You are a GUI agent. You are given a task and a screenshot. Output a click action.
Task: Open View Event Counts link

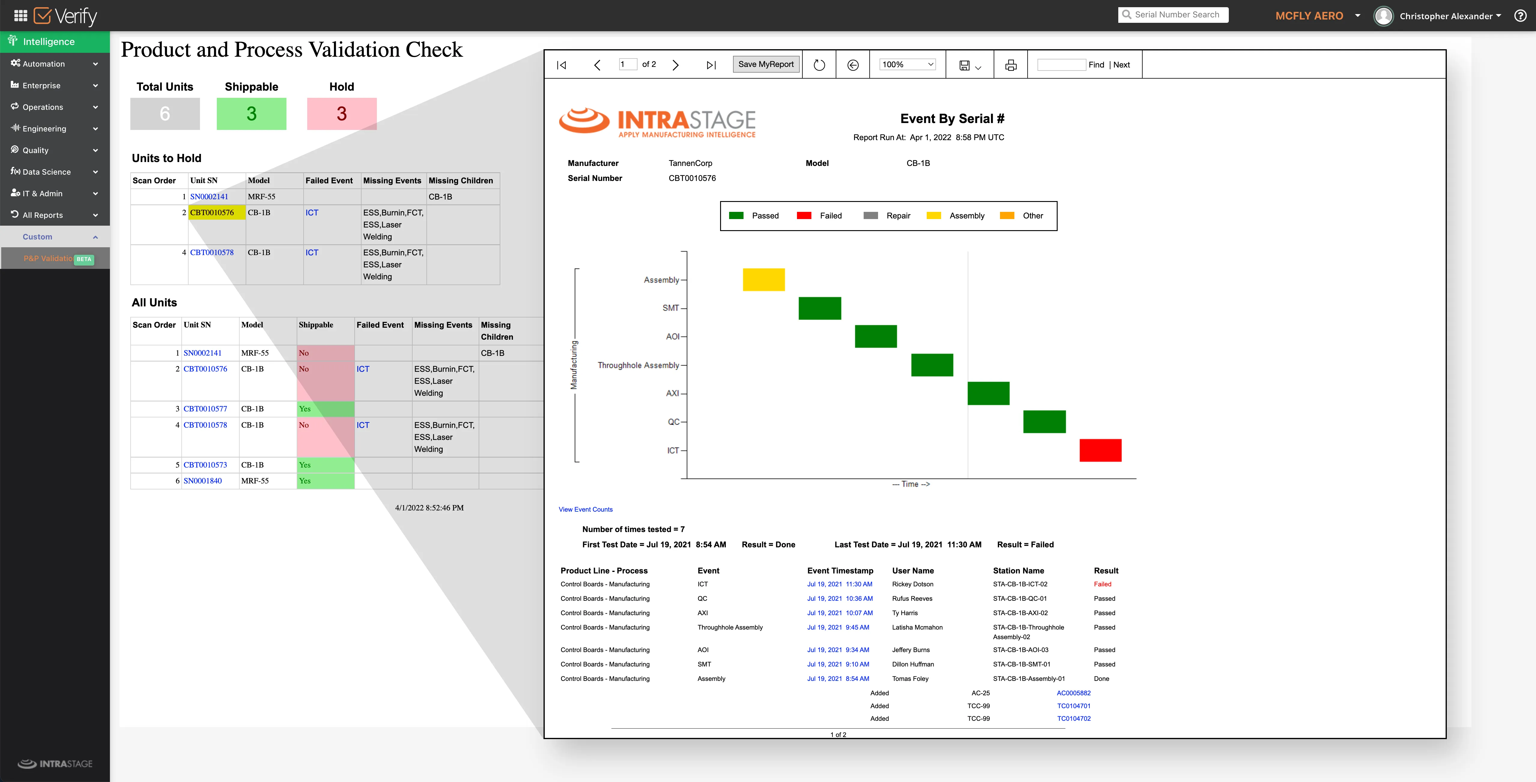[585, 510]
